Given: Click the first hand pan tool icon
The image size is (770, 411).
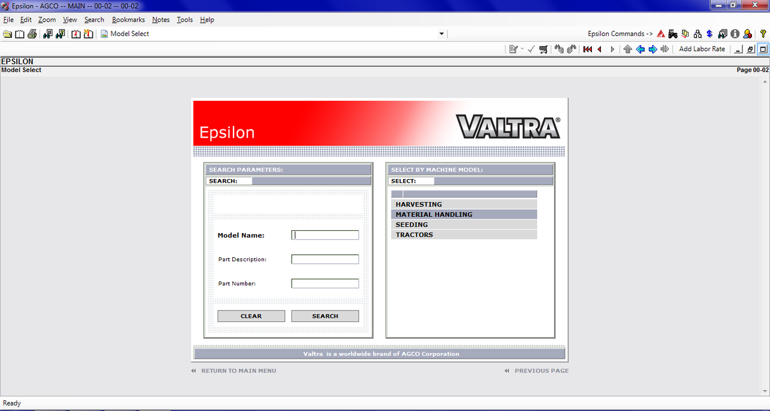Looking at the screenshot, I should 559,49.
